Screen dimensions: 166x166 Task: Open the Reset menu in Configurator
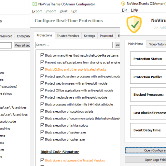tap(63, 11)
